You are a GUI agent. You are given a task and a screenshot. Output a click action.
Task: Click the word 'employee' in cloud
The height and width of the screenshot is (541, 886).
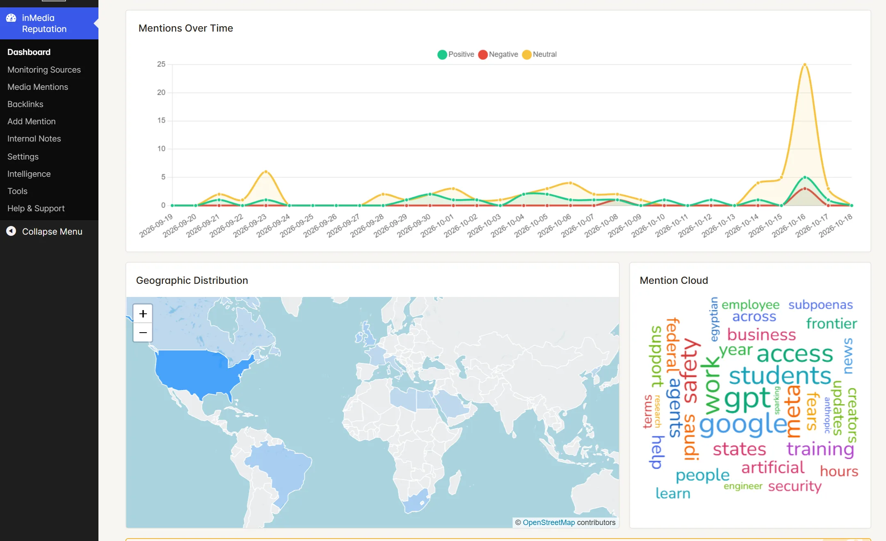coord(750,305)
